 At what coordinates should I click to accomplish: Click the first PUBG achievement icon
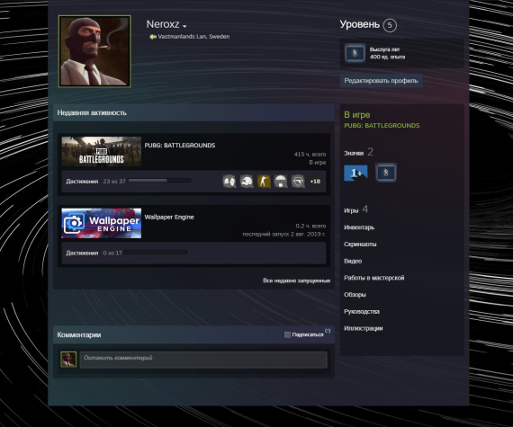tap(229, 182)
